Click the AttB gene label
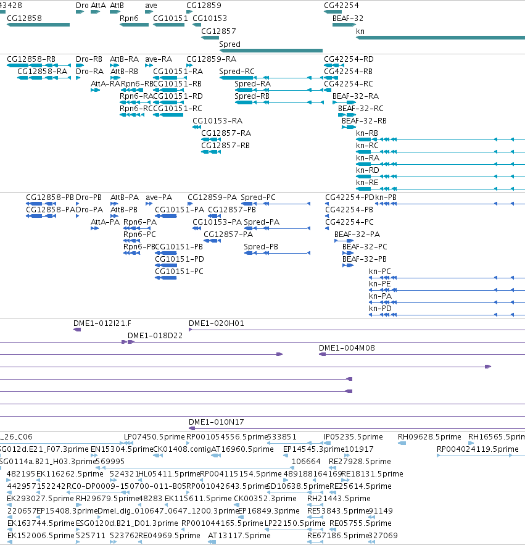The width and height of the screenshot is (525, 545). point(117,6)
